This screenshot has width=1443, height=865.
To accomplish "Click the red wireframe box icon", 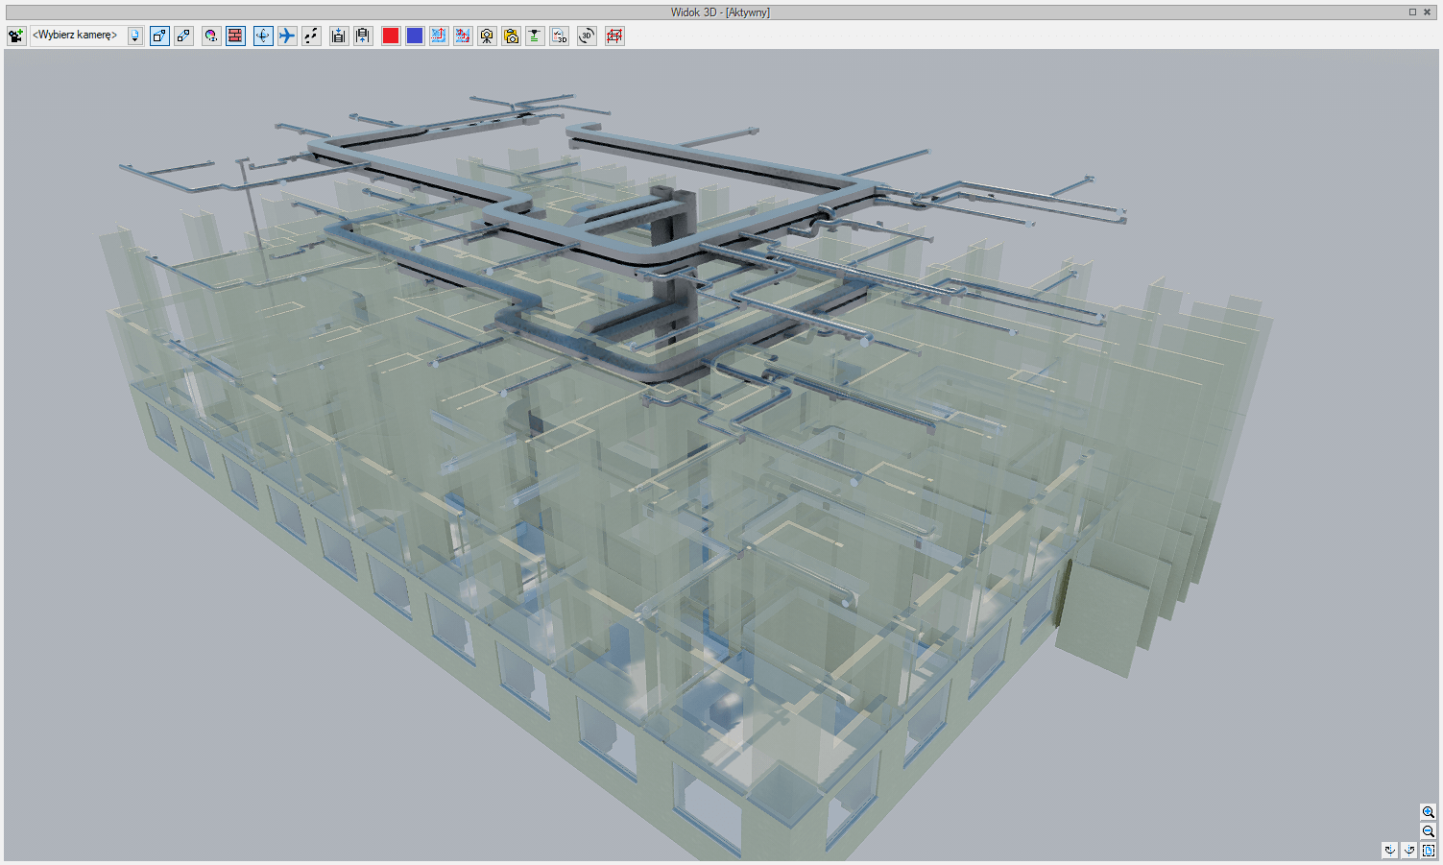I will 614,36.
